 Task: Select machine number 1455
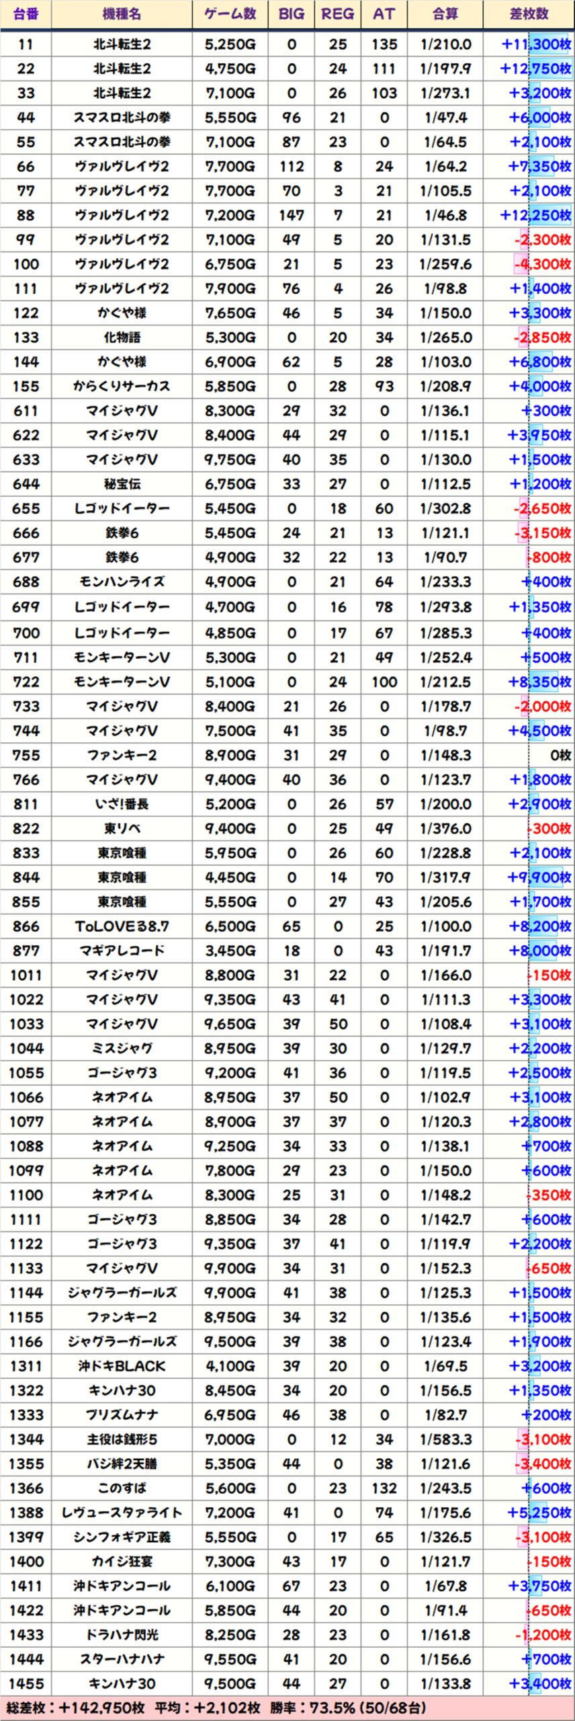click(x=26, y=1684)
